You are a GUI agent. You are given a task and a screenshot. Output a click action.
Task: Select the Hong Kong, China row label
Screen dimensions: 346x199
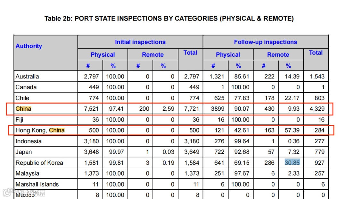(40, 130)
